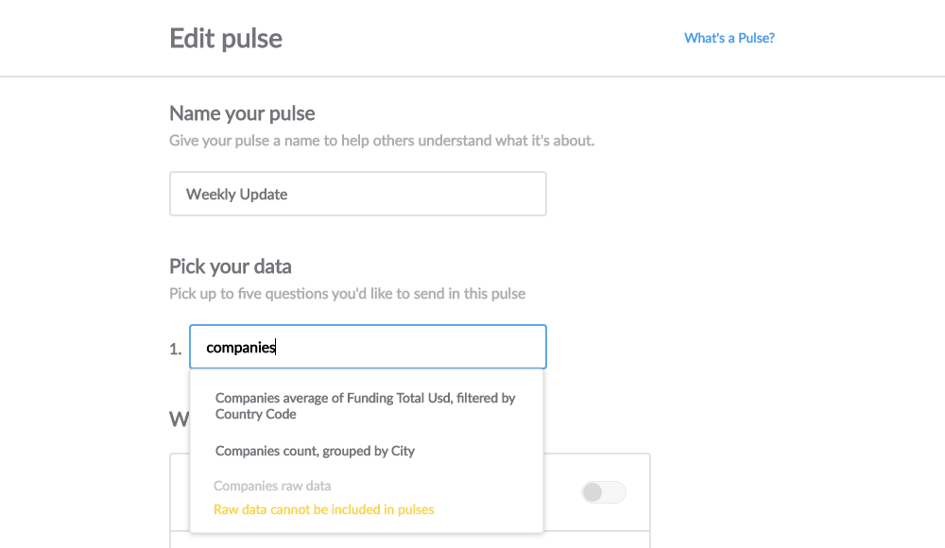Click the W section heading behind the dropdown
945x548 pixels.
pos(178,419)
